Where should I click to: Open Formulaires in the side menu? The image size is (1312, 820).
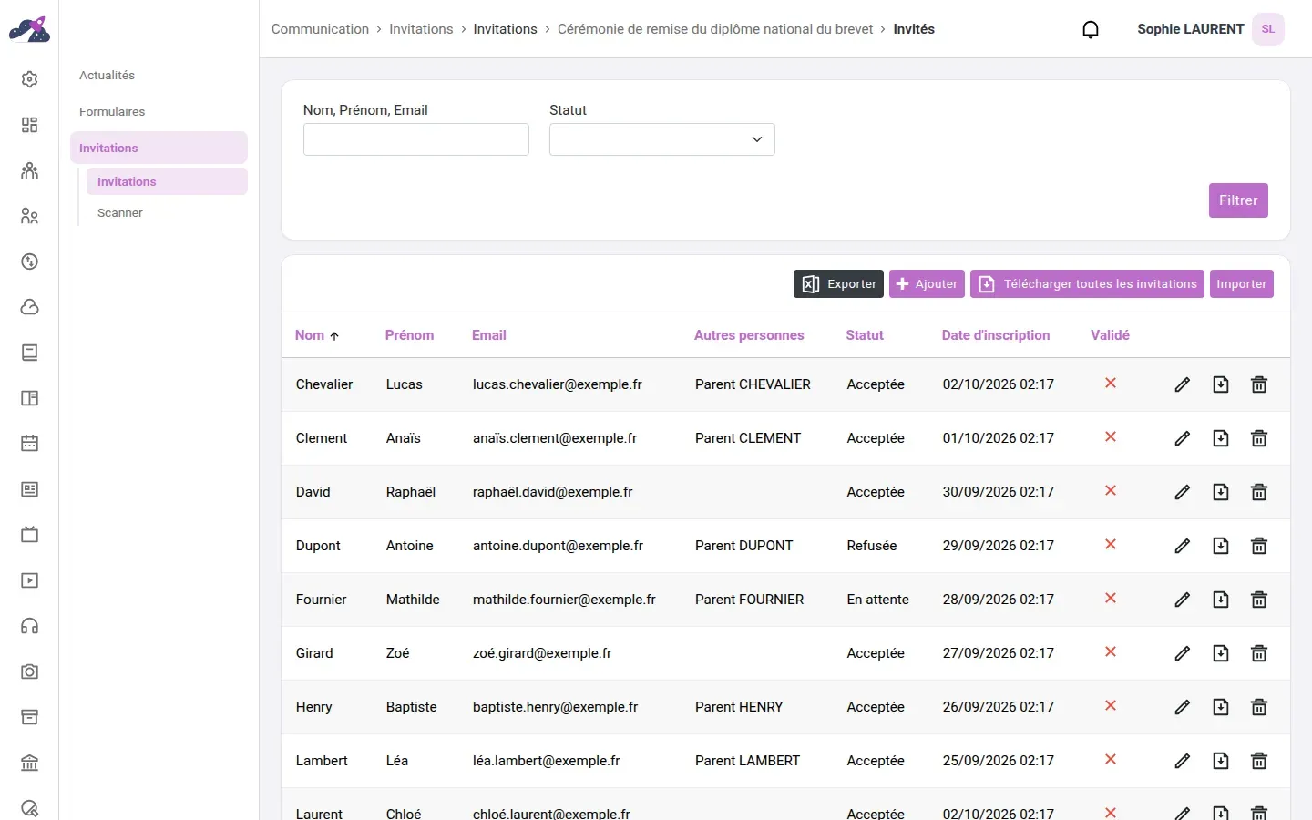coord(112,112)
